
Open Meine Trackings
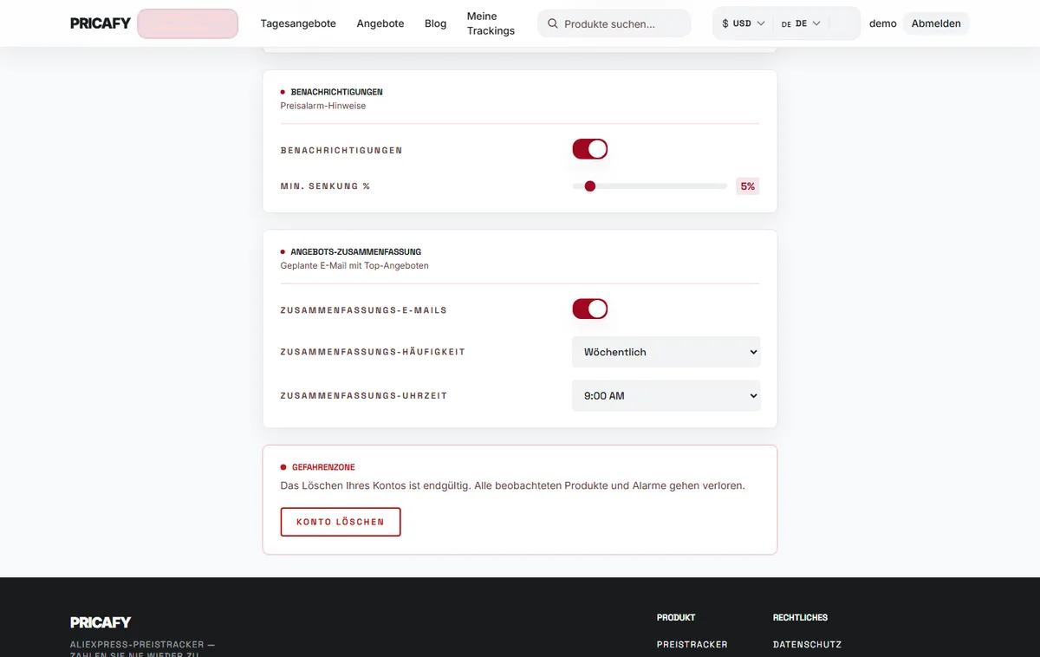[491, 23]
